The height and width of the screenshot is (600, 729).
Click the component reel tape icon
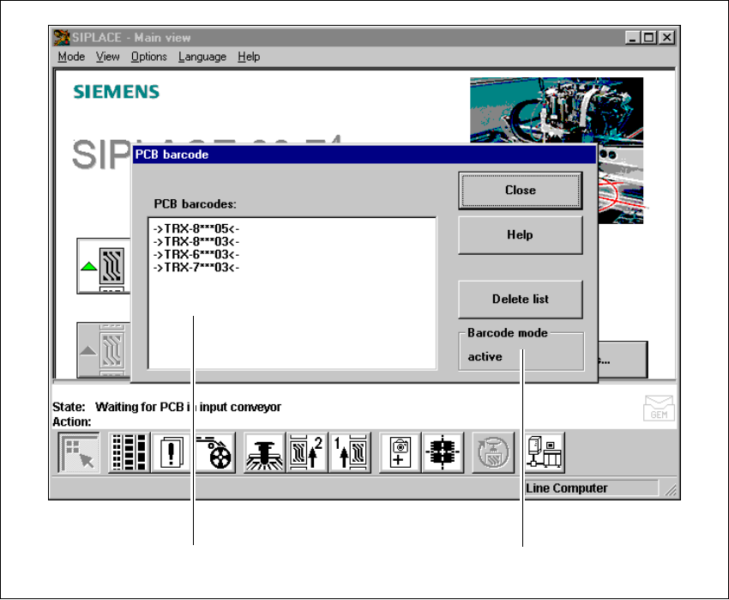click(x=215, y=452)
